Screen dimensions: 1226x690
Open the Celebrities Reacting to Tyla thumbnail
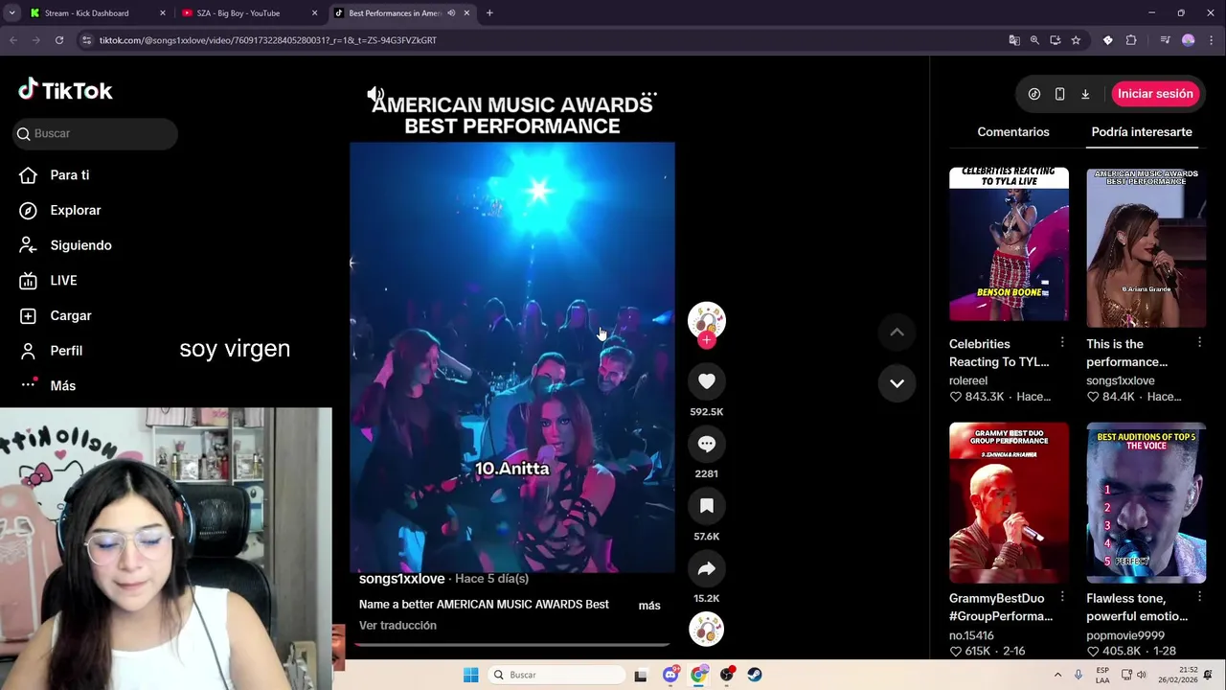click(x=1009, y=244)
